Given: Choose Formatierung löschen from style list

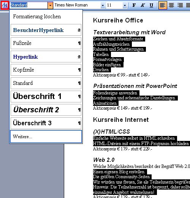Looking at the screenshot, I should point(46,17).
